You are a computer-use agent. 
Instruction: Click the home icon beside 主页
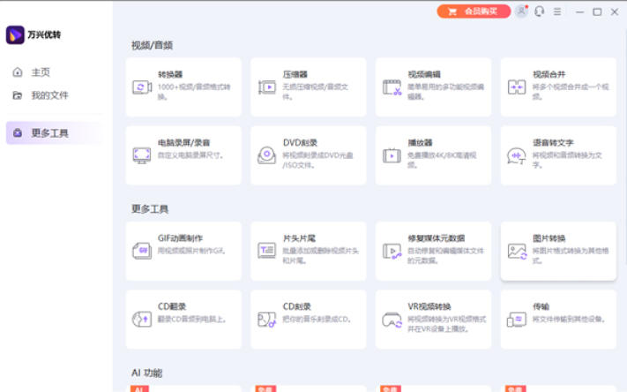pyautogui.click(x=18, y=72)
